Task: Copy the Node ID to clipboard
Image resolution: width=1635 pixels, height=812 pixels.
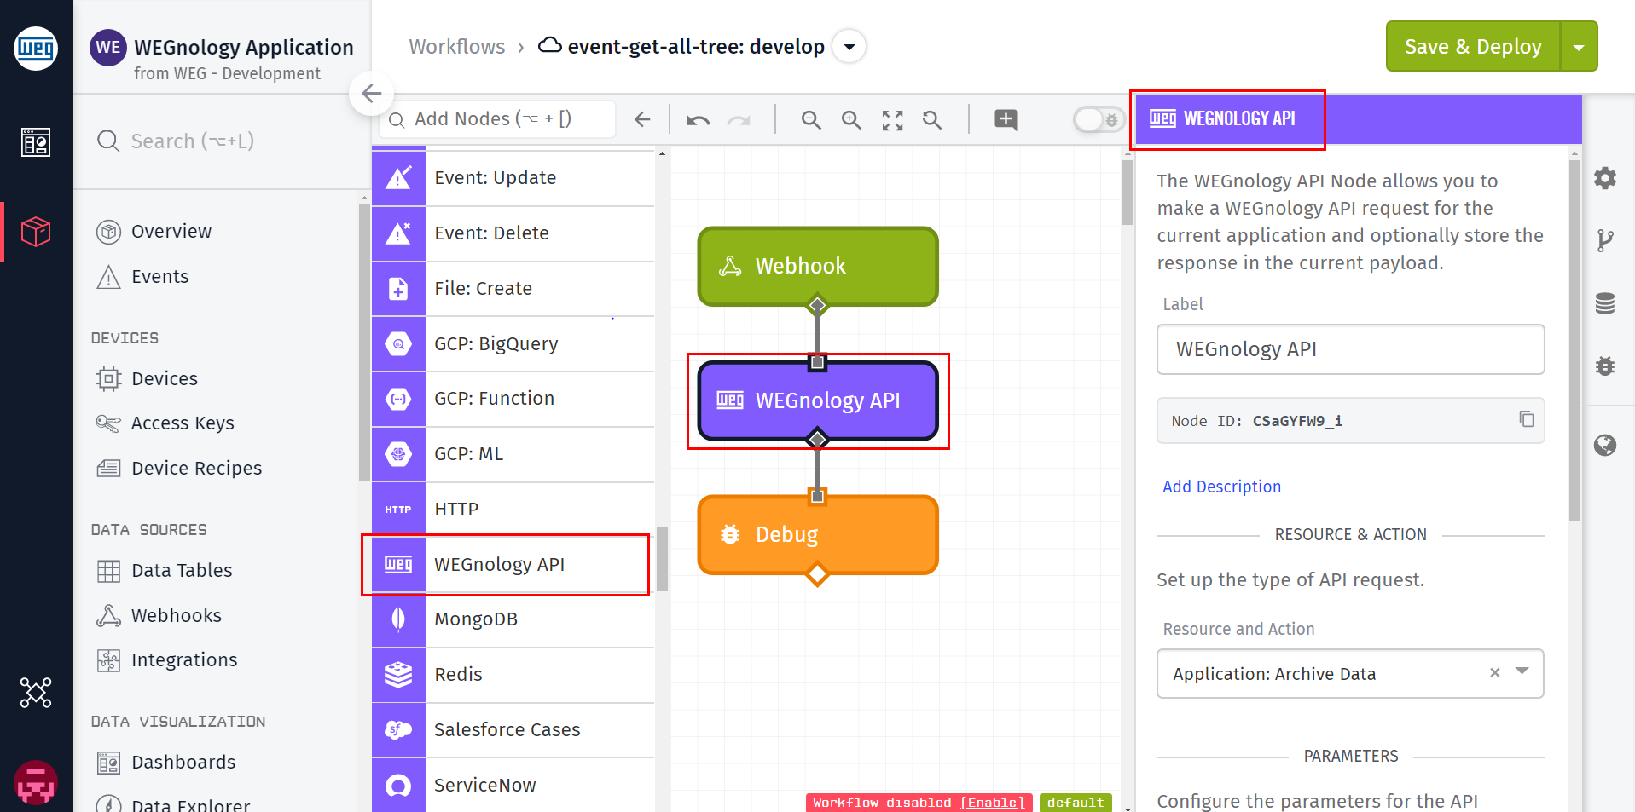Action: [1527, 419]
